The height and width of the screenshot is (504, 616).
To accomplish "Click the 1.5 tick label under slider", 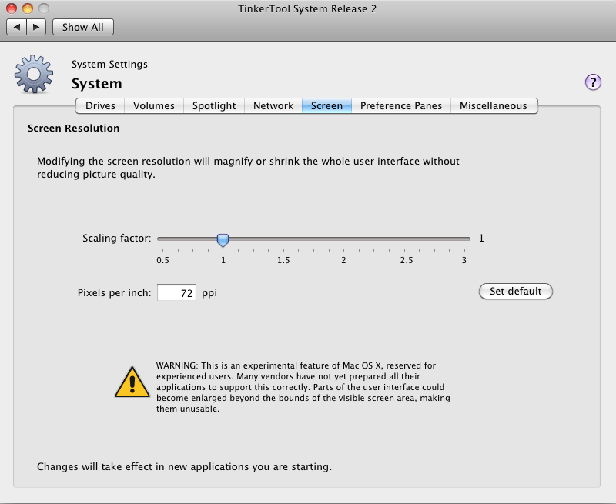I will (x=283, y=260).
